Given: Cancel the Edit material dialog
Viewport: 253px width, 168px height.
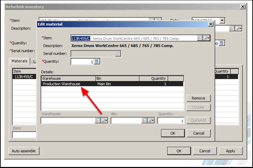Looking at the screenshot, I should 199,133.
